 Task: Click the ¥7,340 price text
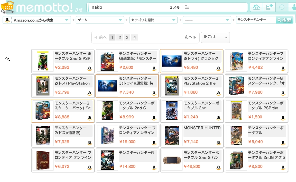click(126, 92)
